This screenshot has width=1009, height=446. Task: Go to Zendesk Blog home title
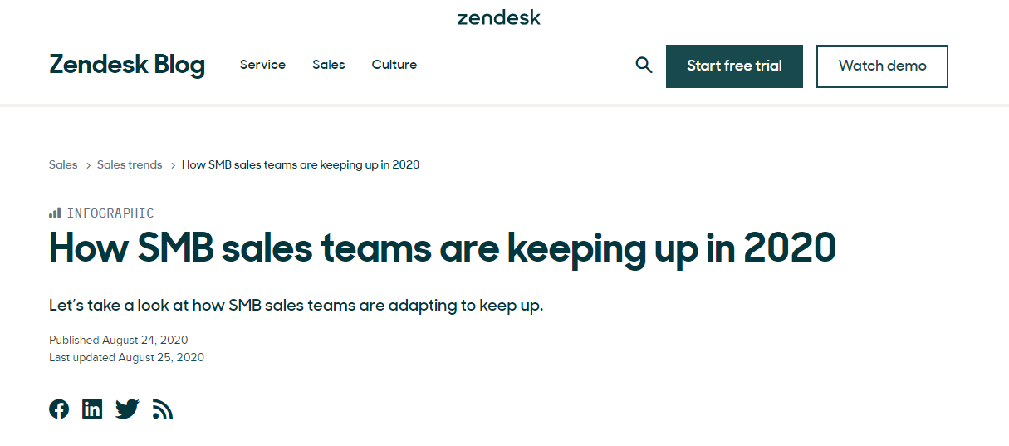tap(127, 65)
